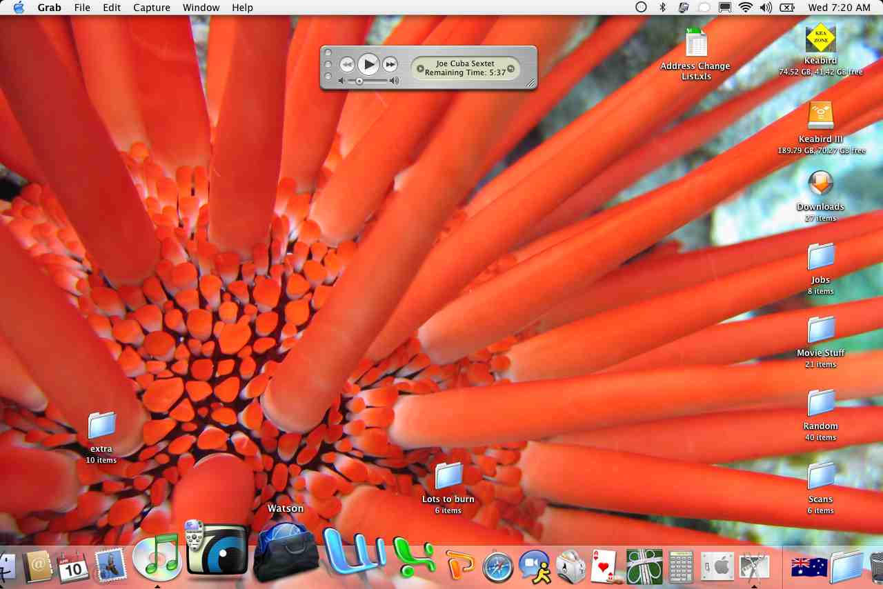Open the Edit menu

tap(112, 8)
